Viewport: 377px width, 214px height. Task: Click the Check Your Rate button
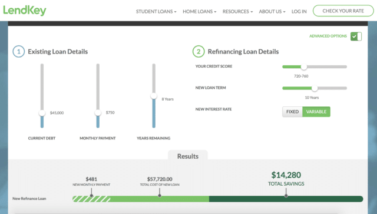click(343, 11)
